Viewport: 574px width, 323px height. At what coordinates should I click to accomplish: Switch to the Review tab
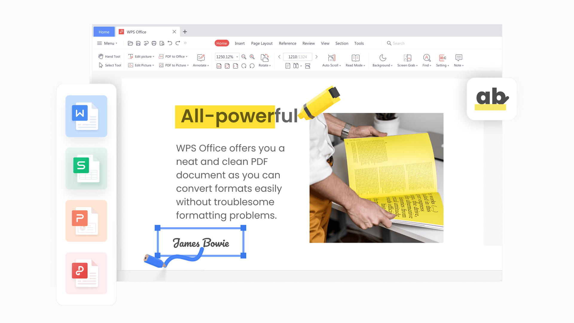click(x=308, y=43)
